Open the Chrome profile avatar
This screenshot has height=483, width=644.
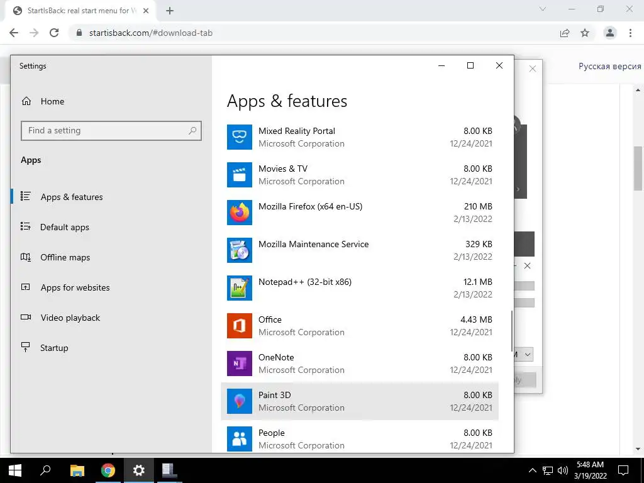(610, 33)
